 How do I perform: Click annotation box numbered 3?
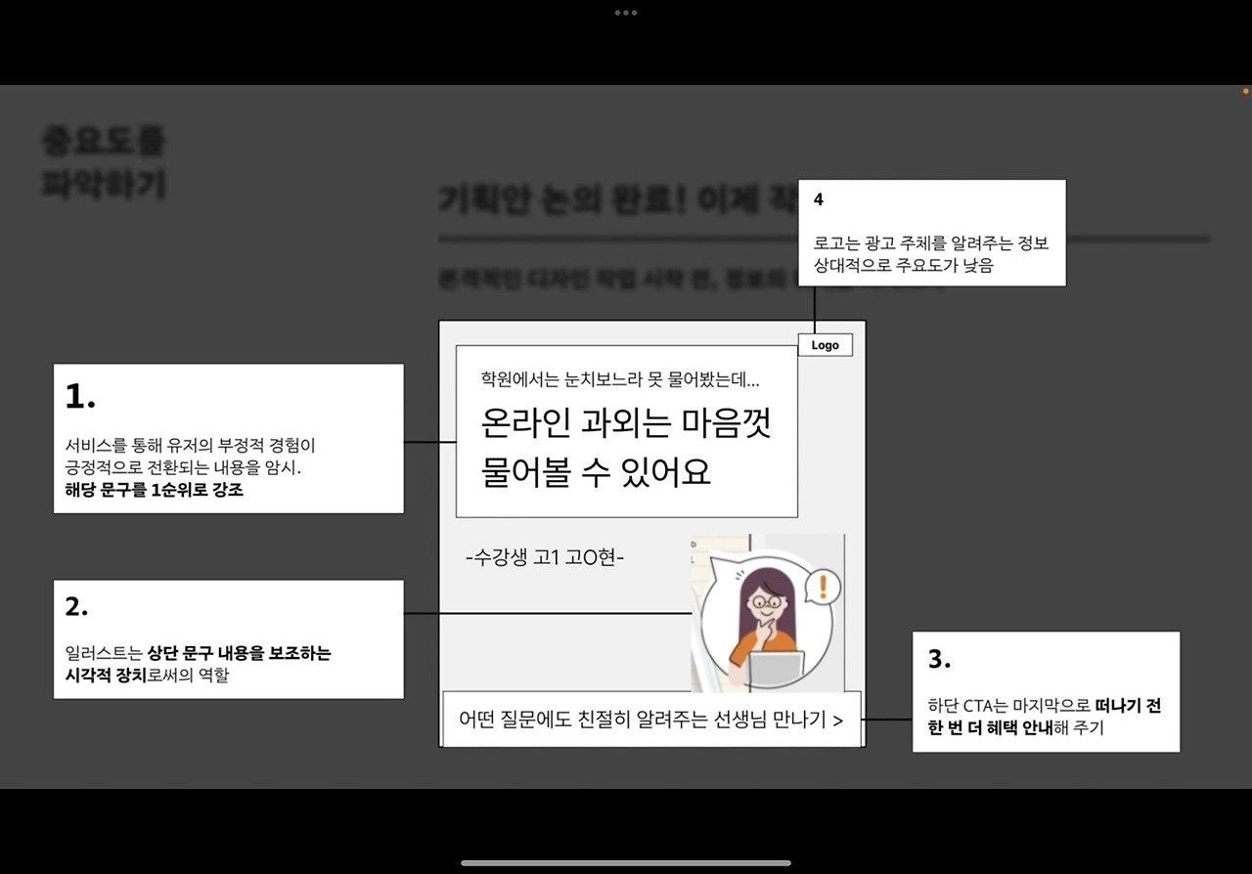tap(1047, 692)
